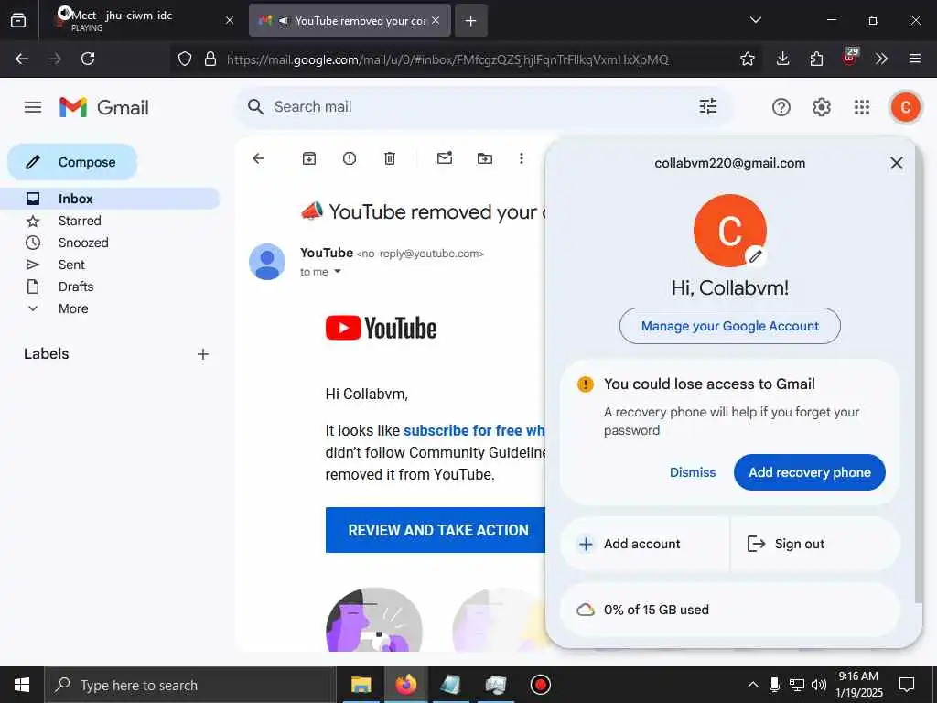Click the Gmail logo

click(x=104, y=107)
